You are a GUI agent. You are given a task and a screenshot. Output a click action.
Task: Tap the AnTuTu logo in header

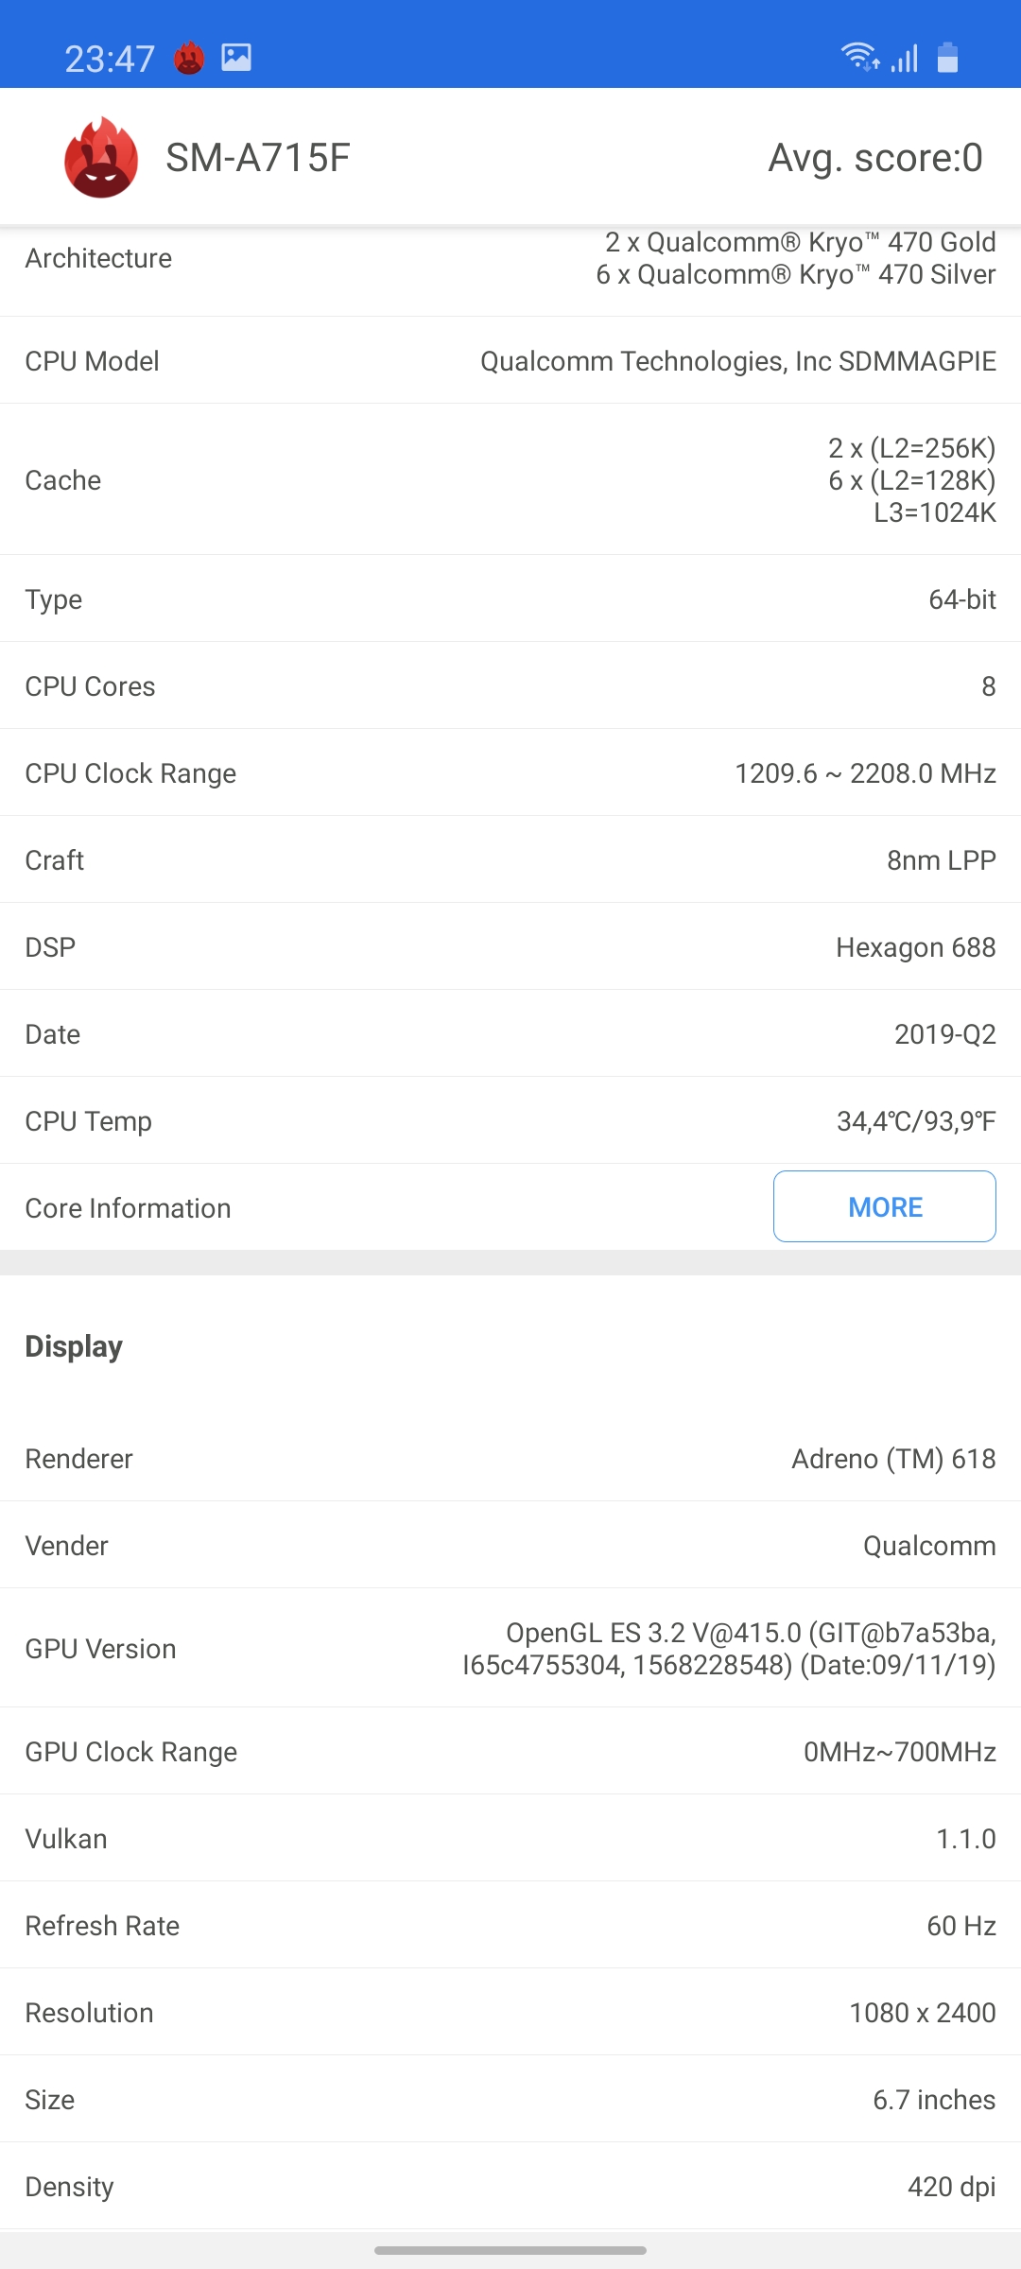tap(101, 158)
